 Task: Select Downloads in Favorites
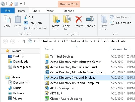(x=21, y=62)
